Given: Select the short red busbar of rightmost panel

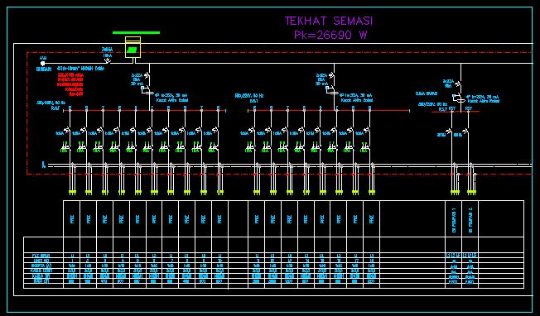Looking at the screenshot, I should tap(456, 112).
